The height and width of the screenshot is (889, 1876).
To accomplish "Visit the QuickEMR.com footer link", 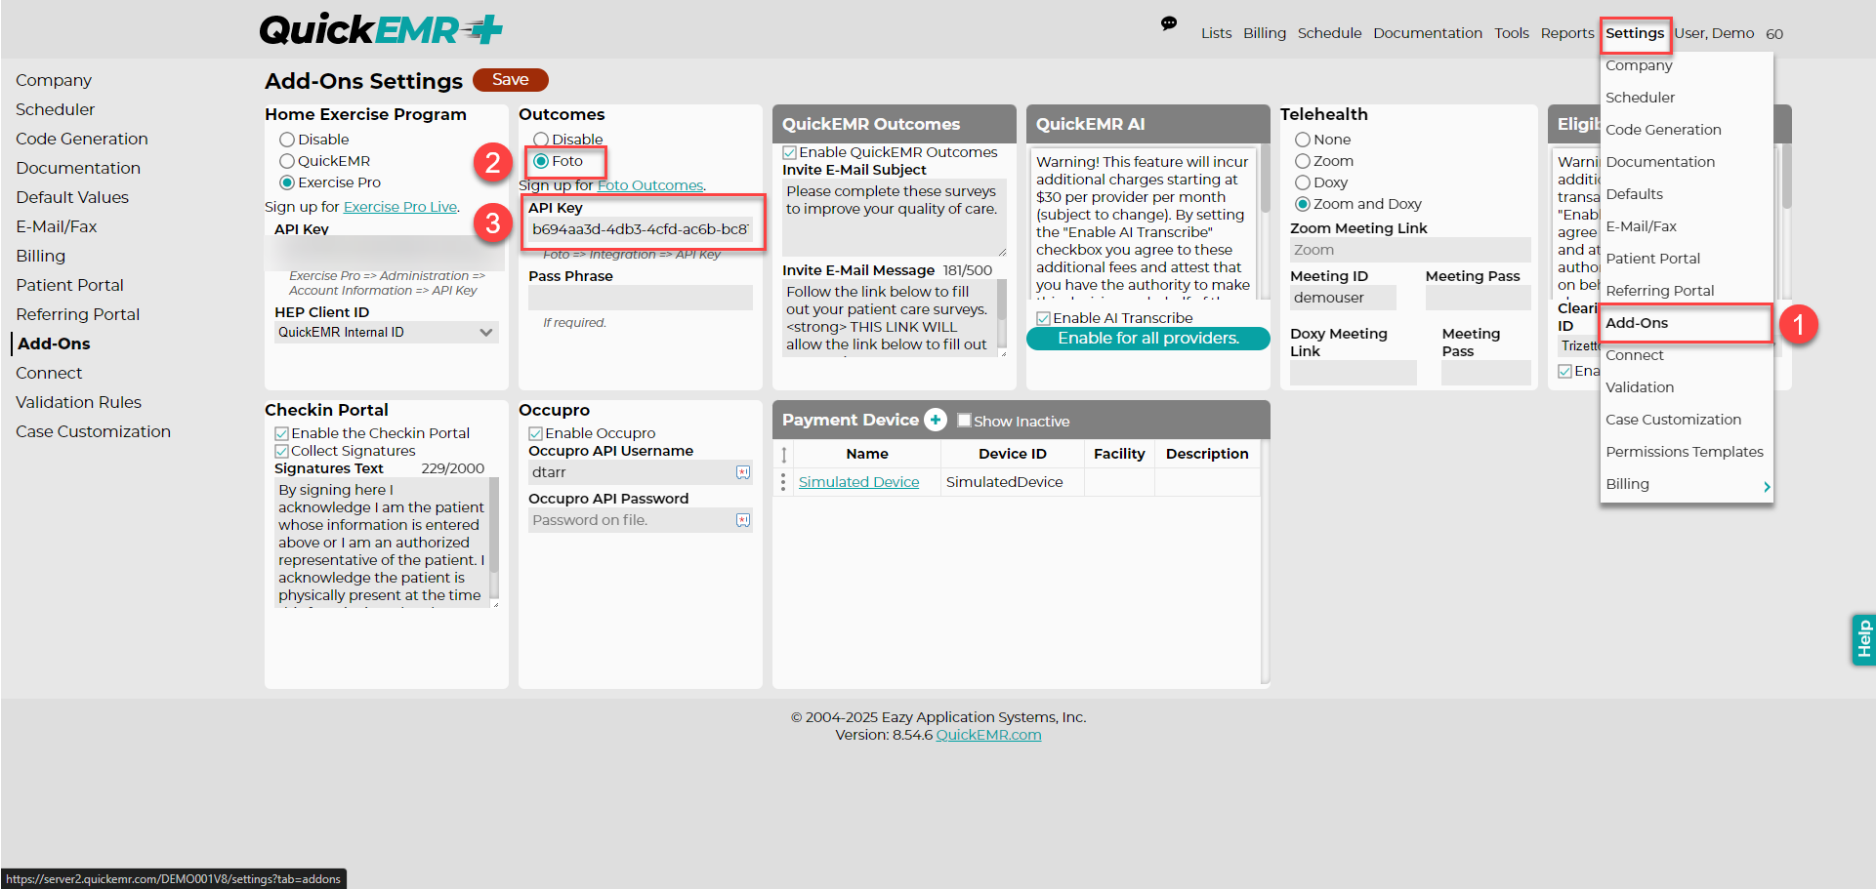I will 988,735.
